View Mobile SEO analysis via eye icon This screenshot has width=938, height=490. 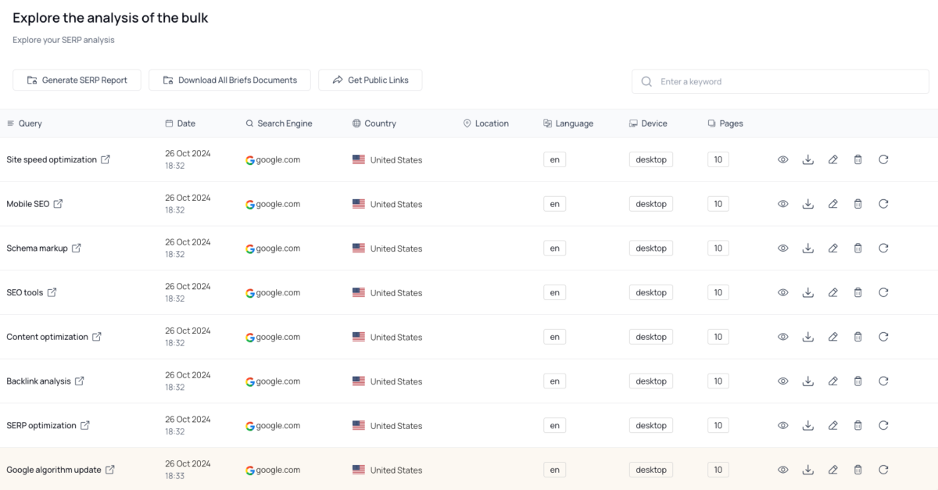[x=782, y=204]
